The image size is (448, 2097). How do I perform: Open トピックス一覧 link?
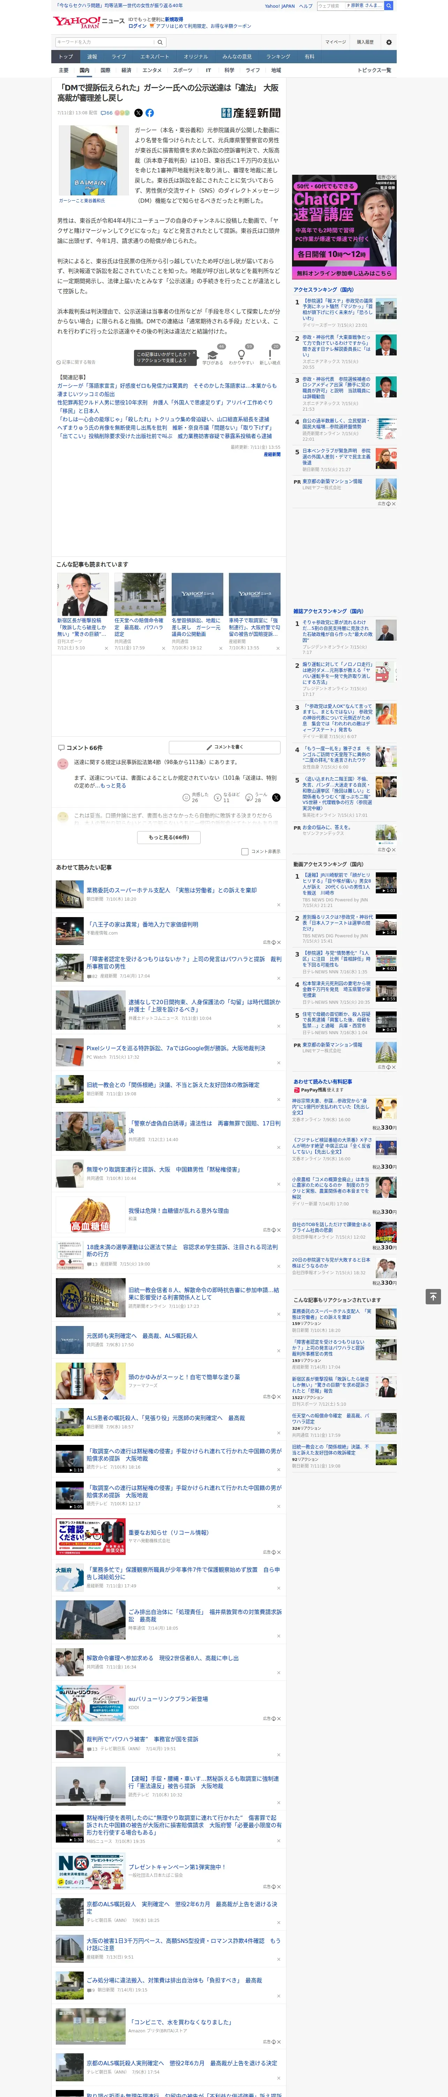[x=374, y=70]
